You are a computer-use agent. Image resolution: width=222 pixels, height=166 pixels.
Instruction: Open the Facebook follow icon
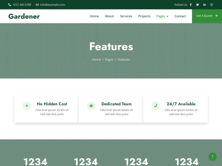pos(191,5)
